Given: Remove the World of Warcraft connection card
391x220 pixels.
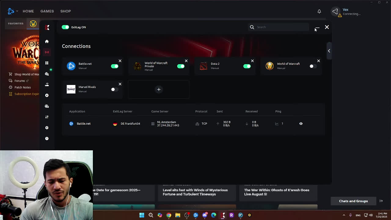Looking at the screenshot, I should point(319,61).
